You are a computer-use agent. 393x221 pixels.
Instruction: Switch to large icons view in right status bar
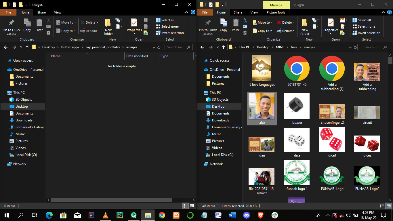coord(388,206)
